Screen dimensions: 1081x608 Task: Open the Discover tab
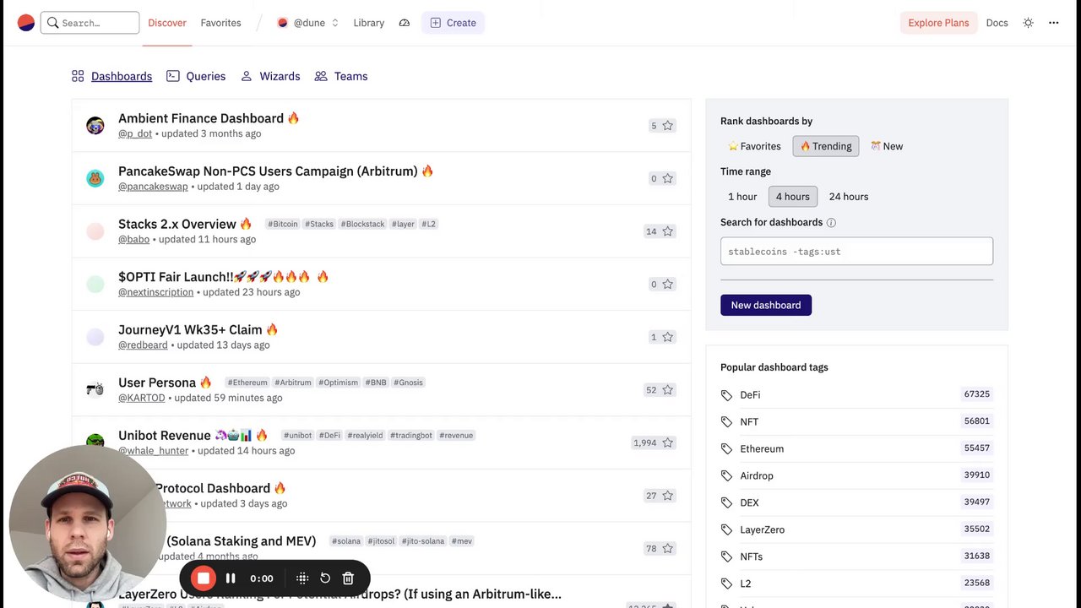167,23
